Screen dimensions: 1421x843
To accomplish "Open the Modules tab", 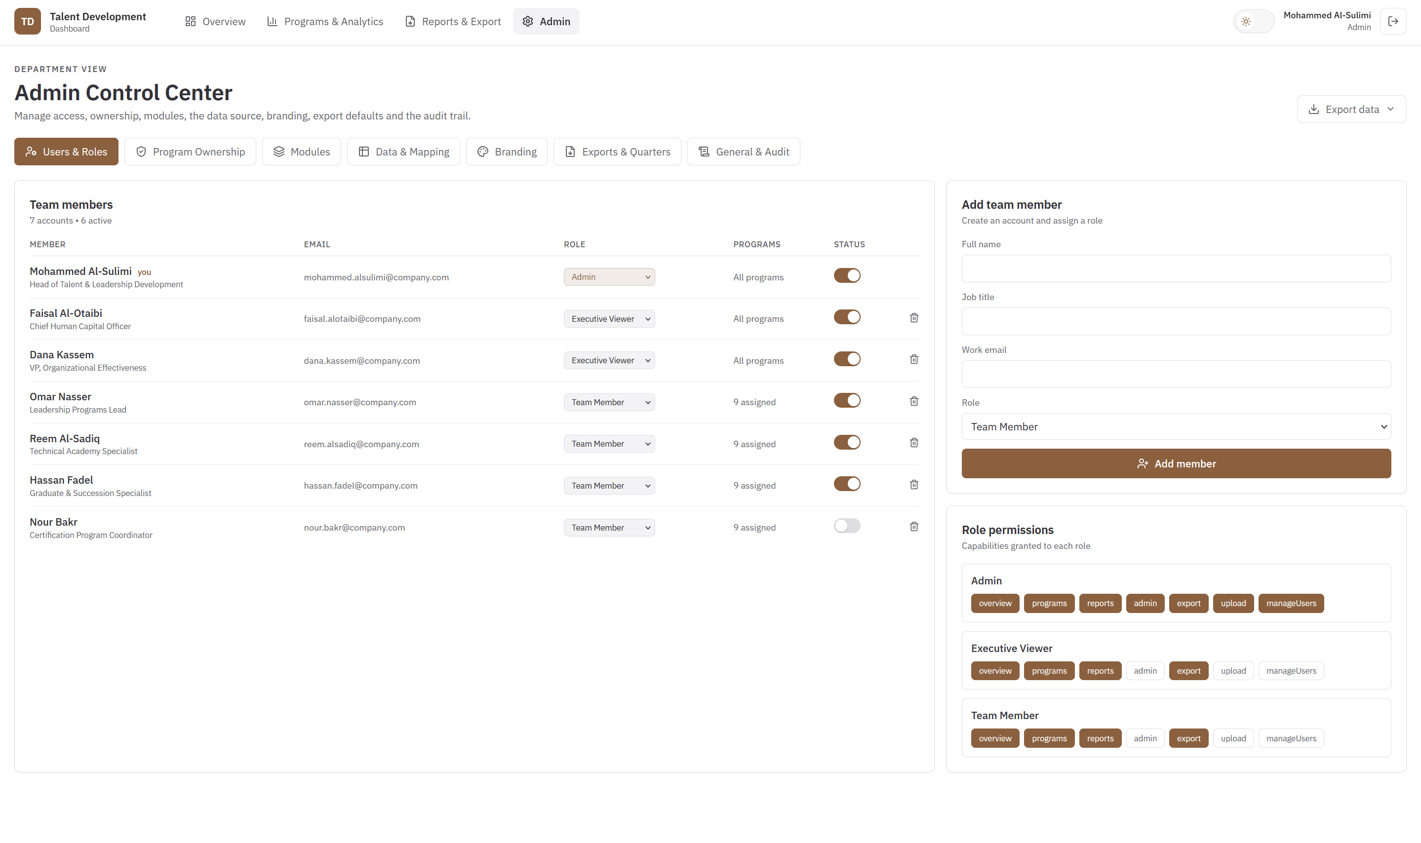I will [301, 152].
